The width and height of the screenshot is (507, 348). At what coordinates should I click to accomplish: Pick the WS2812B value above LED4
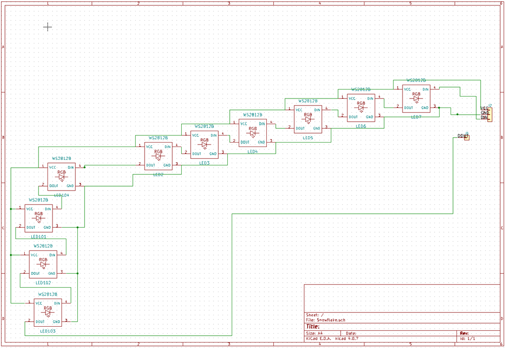(253, 115)
